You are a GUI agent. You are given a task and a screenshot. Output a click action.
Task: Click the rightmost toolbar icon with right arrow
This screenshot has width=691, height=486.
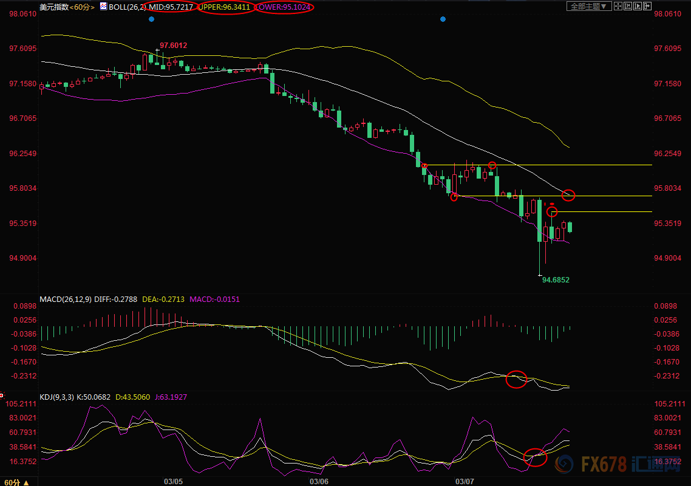coord(648,7)
